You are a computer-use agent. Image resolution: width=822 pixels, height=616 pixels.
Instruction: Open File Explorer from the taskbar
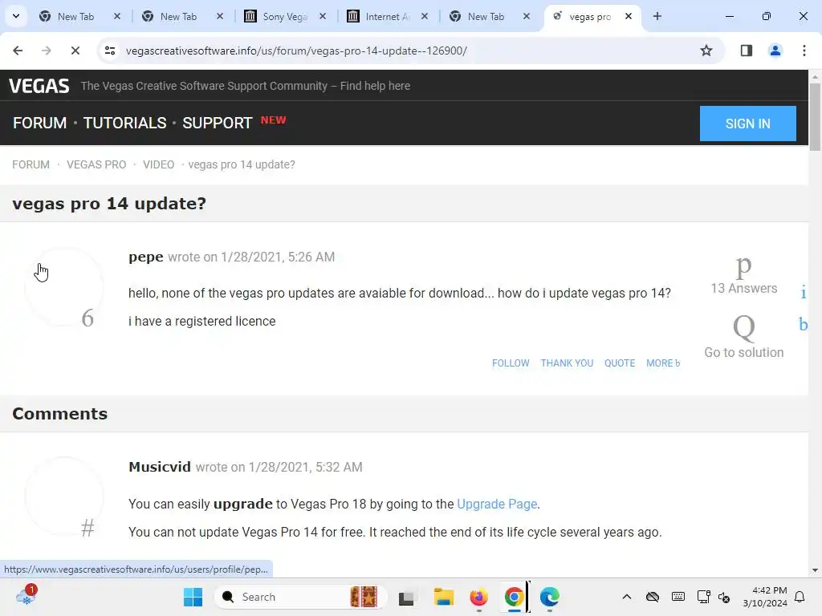coord(443,597)
